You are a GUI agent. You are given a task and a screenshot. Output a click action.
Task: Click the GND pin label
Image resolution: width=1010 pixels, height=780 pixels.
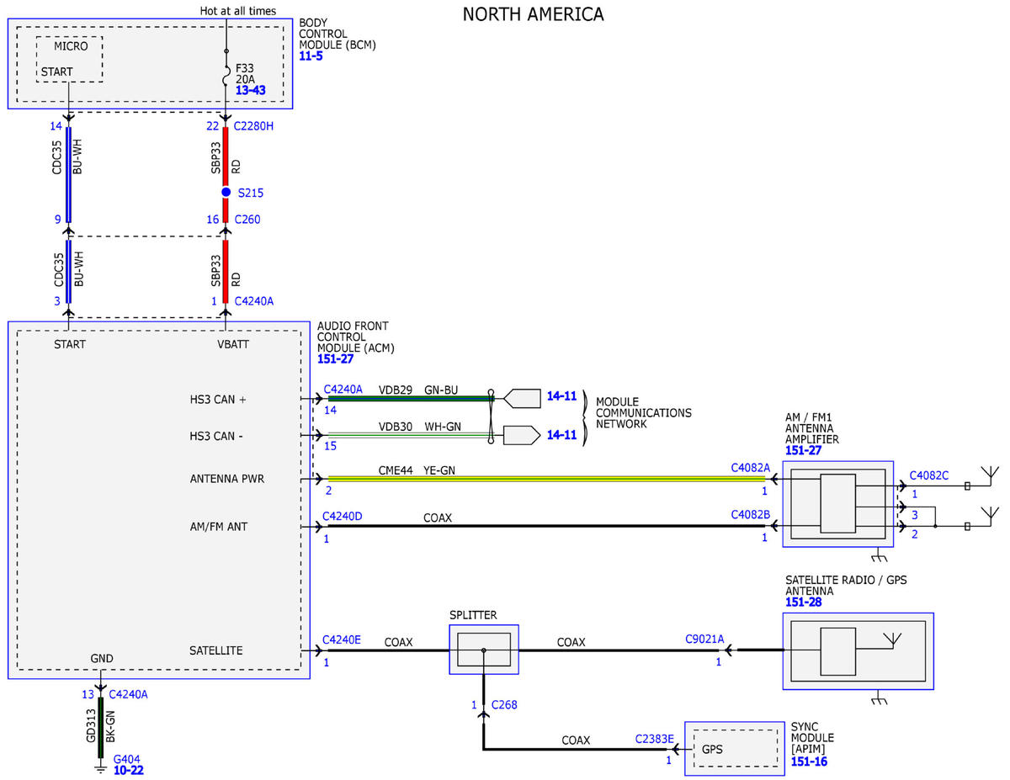pos(102,658)
